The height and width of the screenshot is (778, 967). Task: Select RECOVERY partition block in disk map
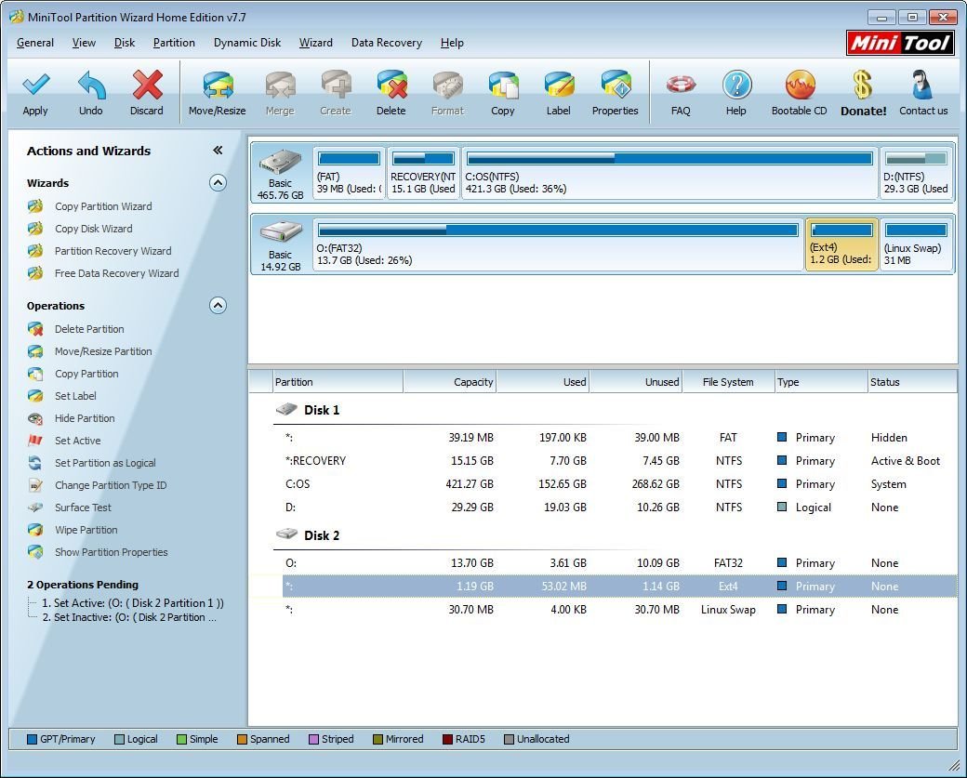click(423, 173)
